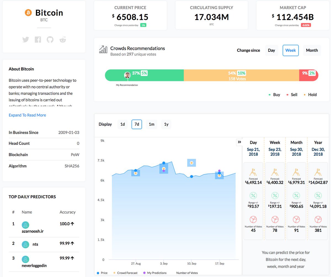The height and width of the screenshot is (277, 331).
Task: Click the Month column range percent icon
Action: (x=296, y=196)
